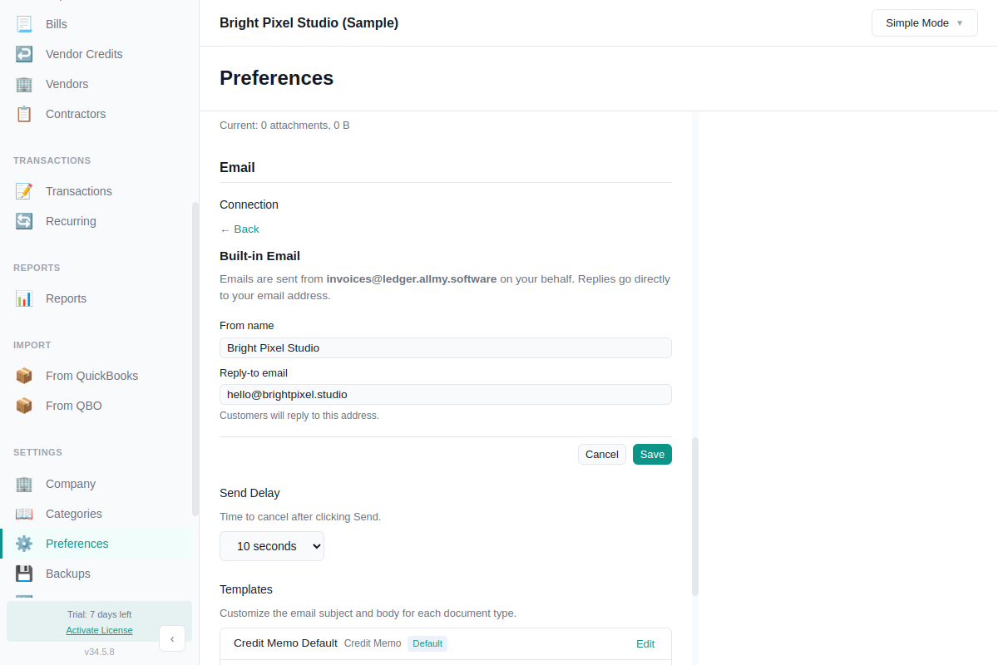Screen dimensions: 998x665
Task: Select the Preferences gear icon
Action: [x=23, y=543]
